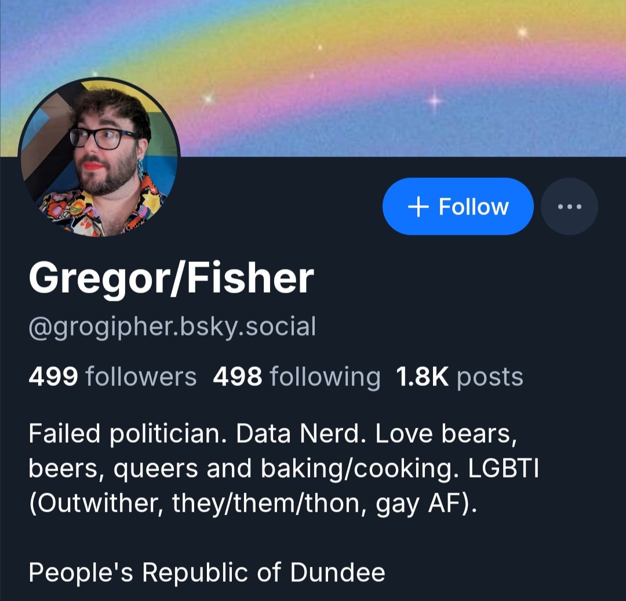Click the Gregor/Fisher display name
This screenshot has width=626, height=601.
pos(171,278)
